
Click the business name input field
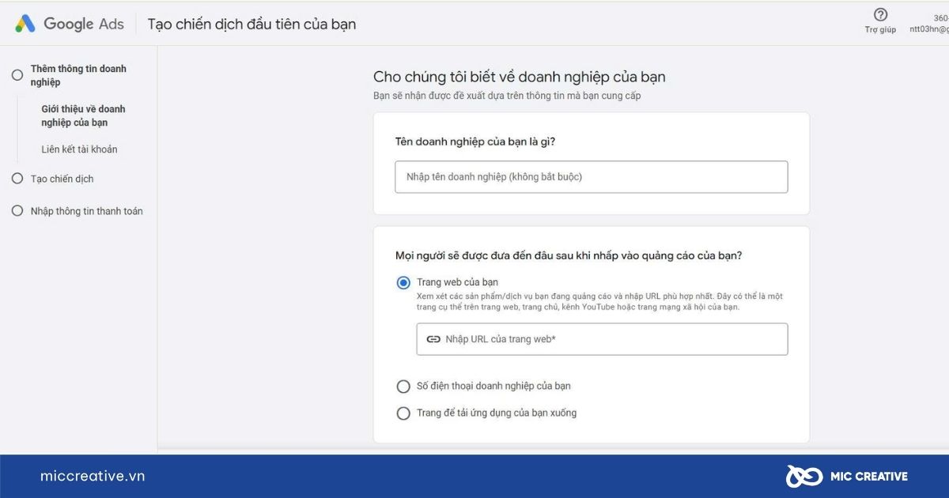point(591,177)
